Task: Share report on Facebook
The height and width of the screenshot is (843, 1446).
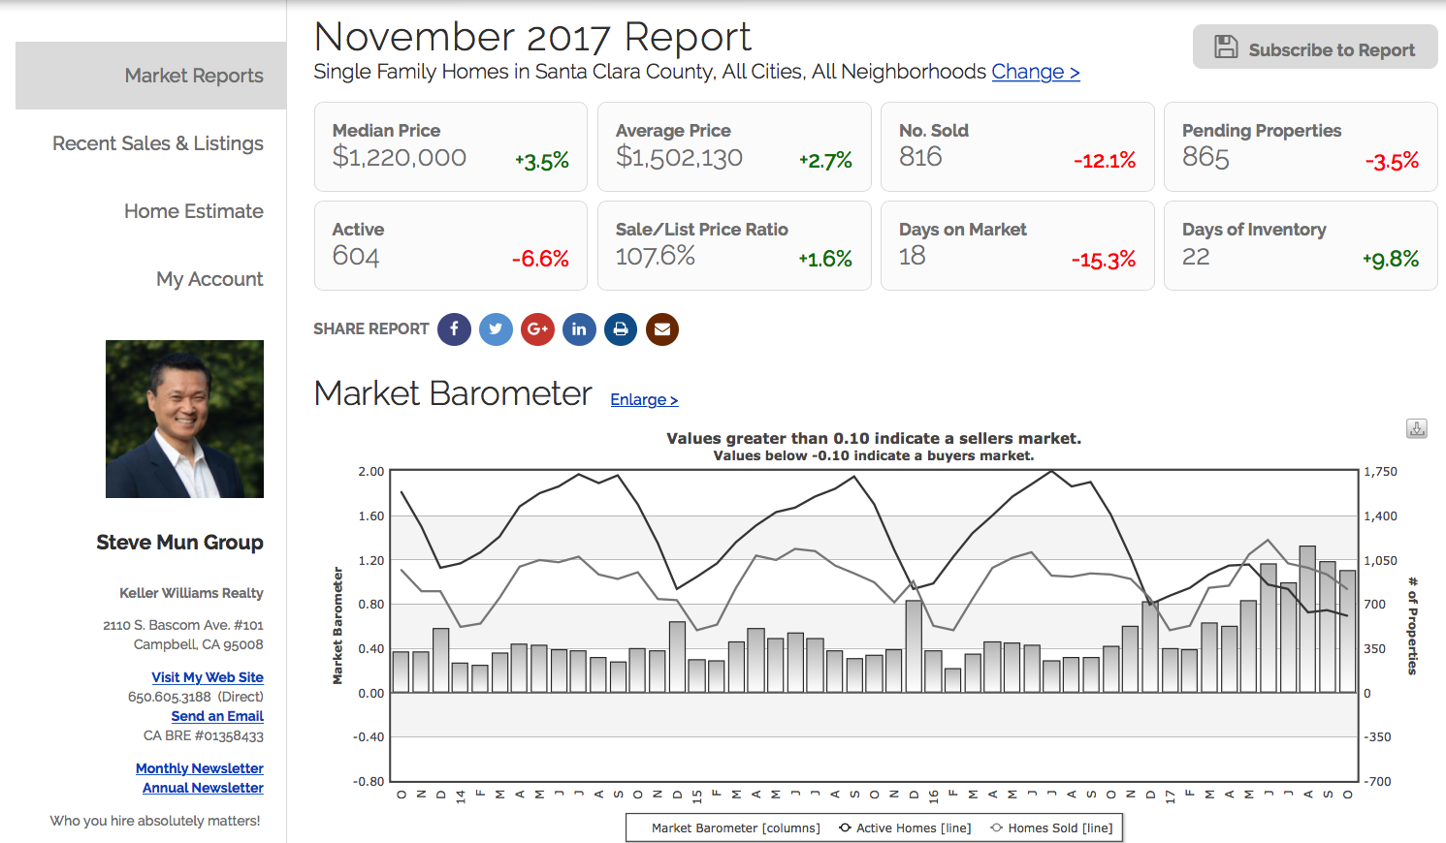Action: click(x=454, y=329)
